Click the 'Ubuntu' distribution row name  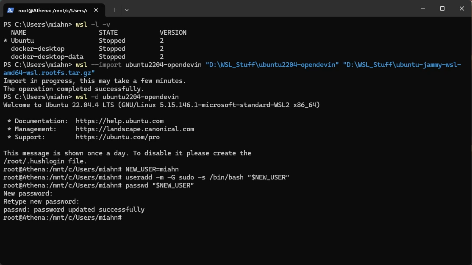[x=22, y=41]
